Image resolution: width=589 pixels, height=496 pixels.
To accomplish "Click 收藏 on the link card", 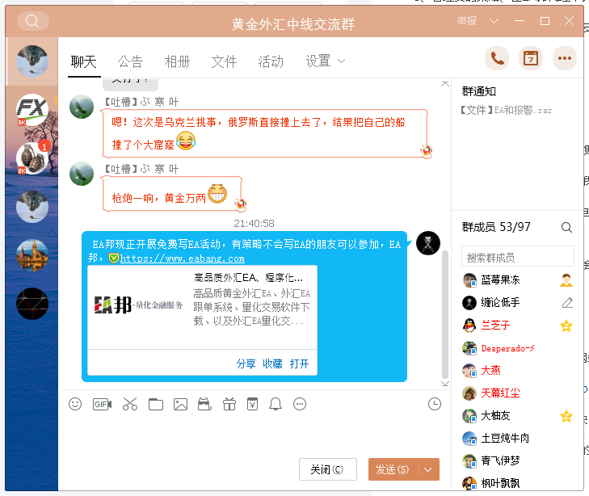I will coord(272,364).
